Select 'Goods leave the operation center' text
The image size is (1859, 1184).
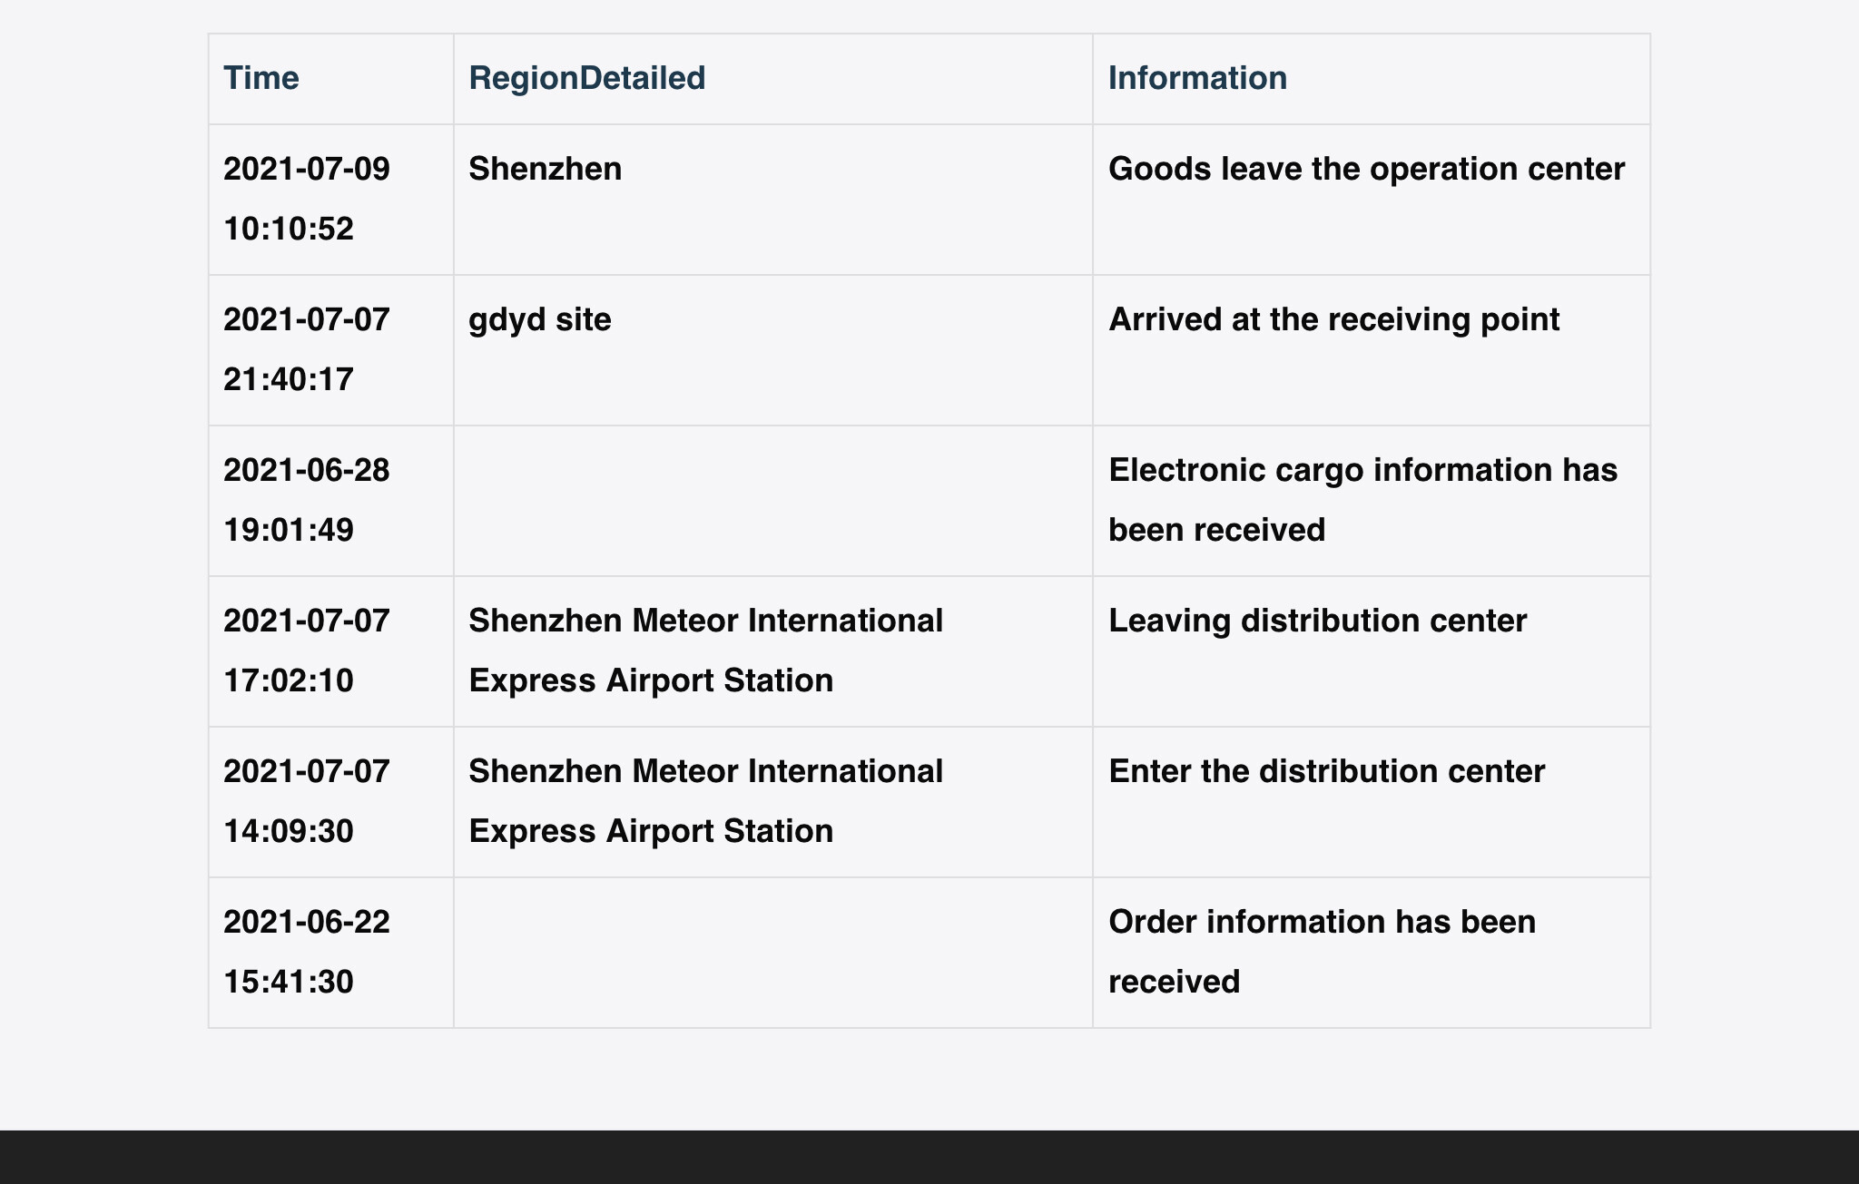pos(1366,169)
